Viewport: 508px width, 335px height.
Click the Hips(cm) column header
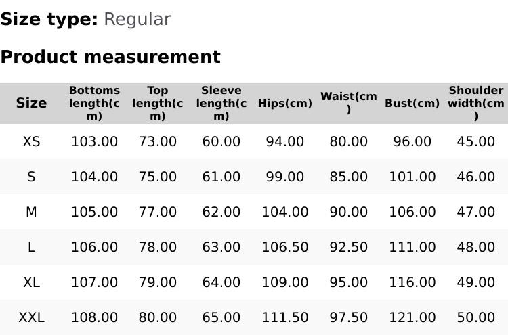click(285, 104)
